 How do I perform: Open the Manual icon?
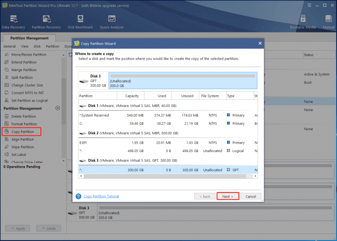[x=329, y=22]
